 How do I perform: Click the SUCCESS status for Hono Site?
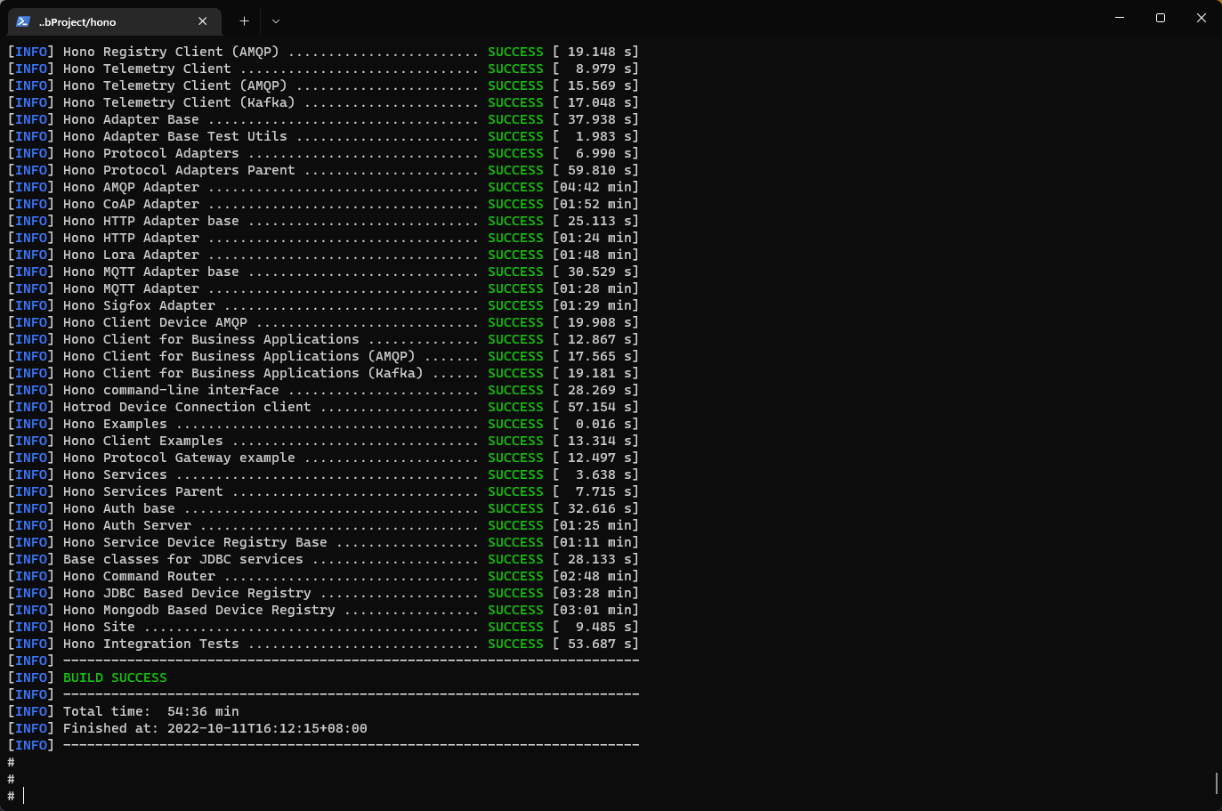514,627
